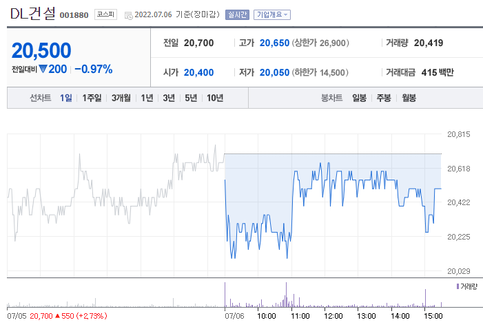This screenshot has height=329, width=483.
Task: Select the 3년 chart period
Action: pos(169,98)
